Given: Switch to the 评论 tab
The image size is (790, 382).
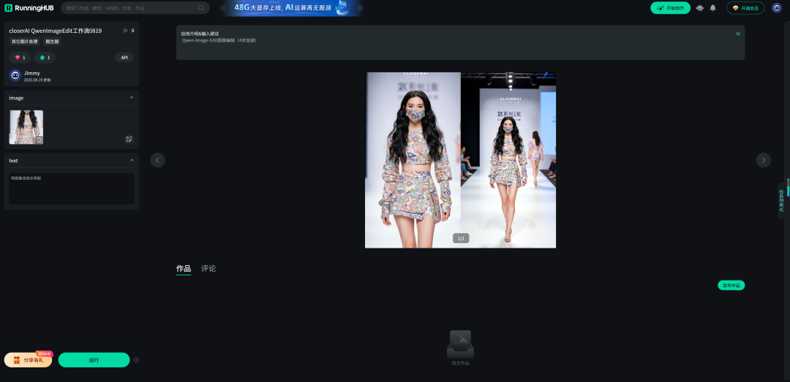Looking at the screenshot, I should click(x=208, y=269).
